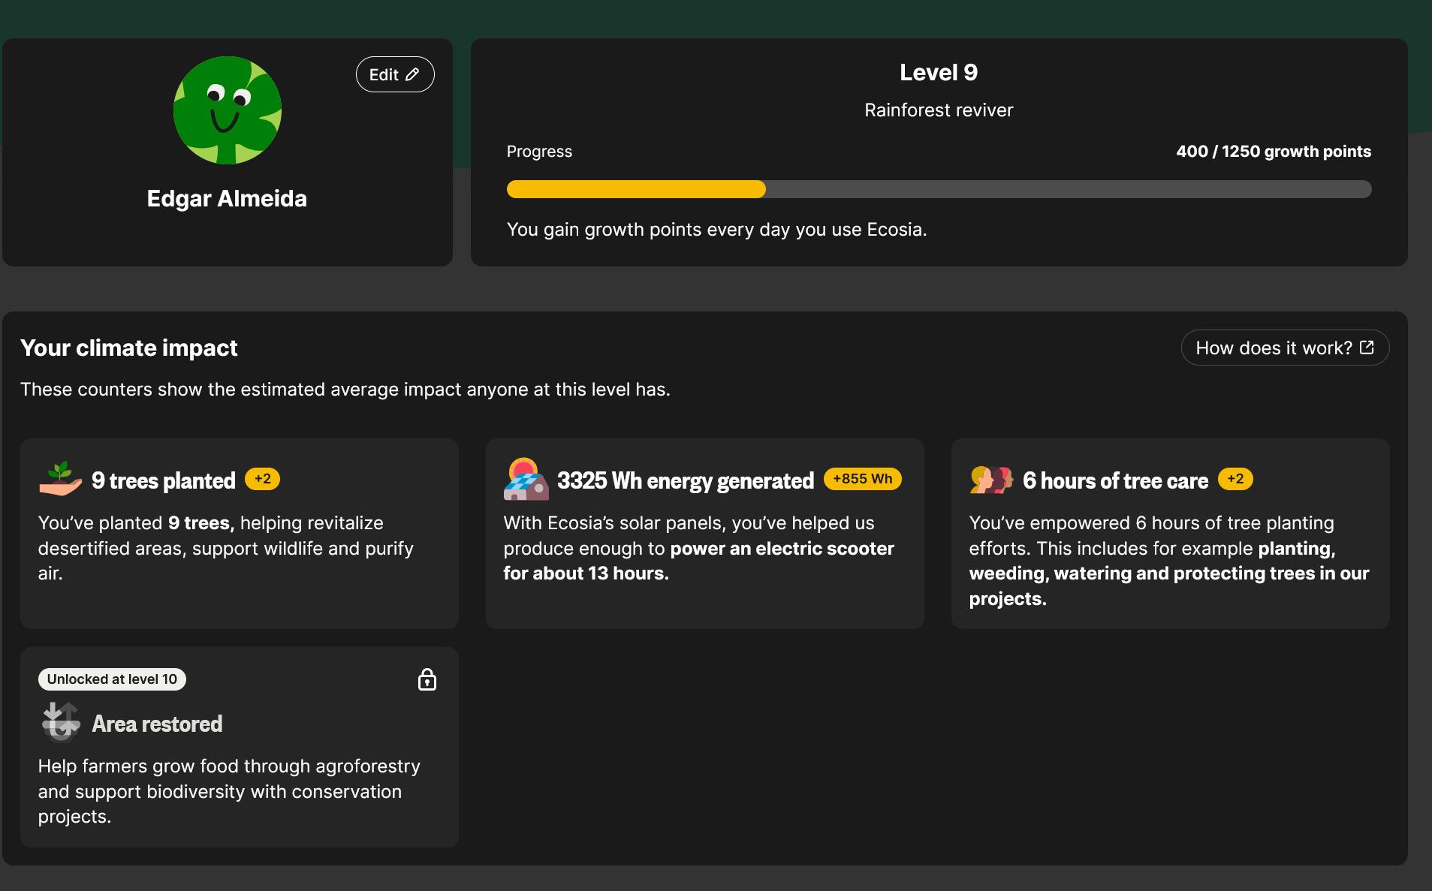Click the 400 / 1250 growth points label
This screenshot has width=1432, height=891.
[x=1273, y=152]
